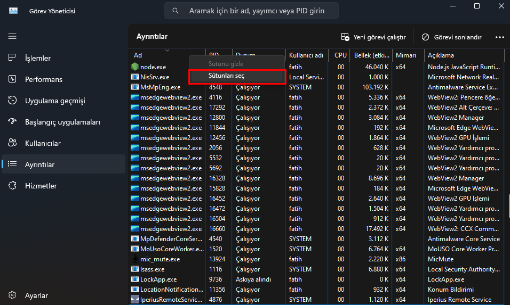510x305 pixels.
Task: Sort by the Mimari column header
Action: tap(408, 55)
